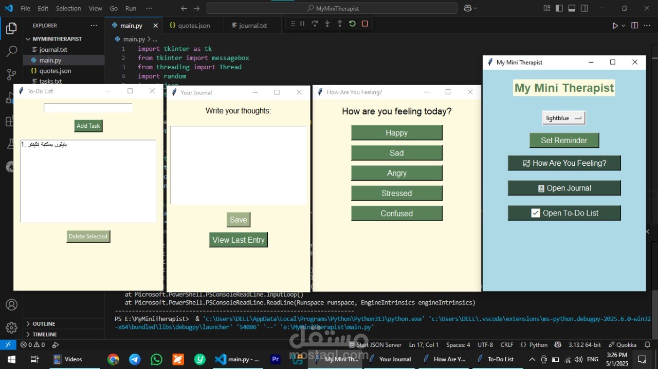Image resolution: width=658 pixels, height=369 pixels.
Task: Click the Copilot icon in title bar
Action: coord(467,8)
